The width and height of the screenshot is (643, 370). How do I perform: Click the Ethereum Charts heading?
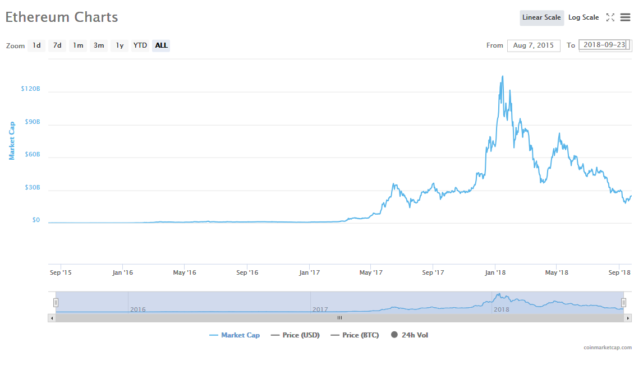coord(62,17)
